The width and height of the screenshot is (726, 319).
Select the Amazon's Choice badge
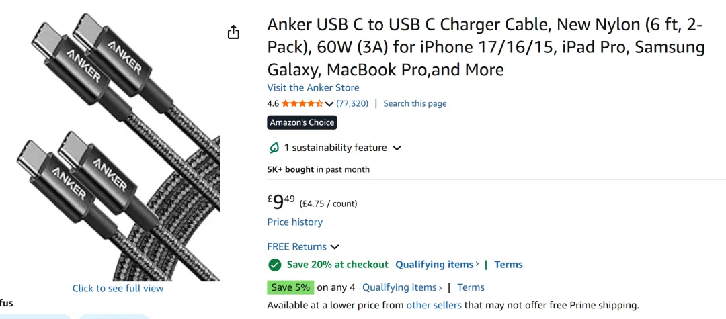pos(302,122)
